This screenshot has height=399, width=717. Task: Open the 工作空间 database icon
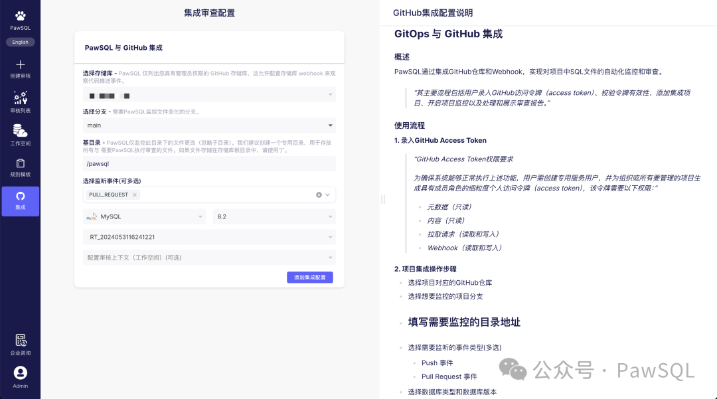click(x=20, y=130)
